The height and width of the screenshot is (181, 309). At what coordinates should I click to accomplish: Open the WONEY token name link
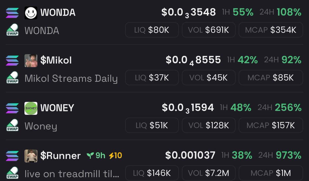[x=57, y=108]
